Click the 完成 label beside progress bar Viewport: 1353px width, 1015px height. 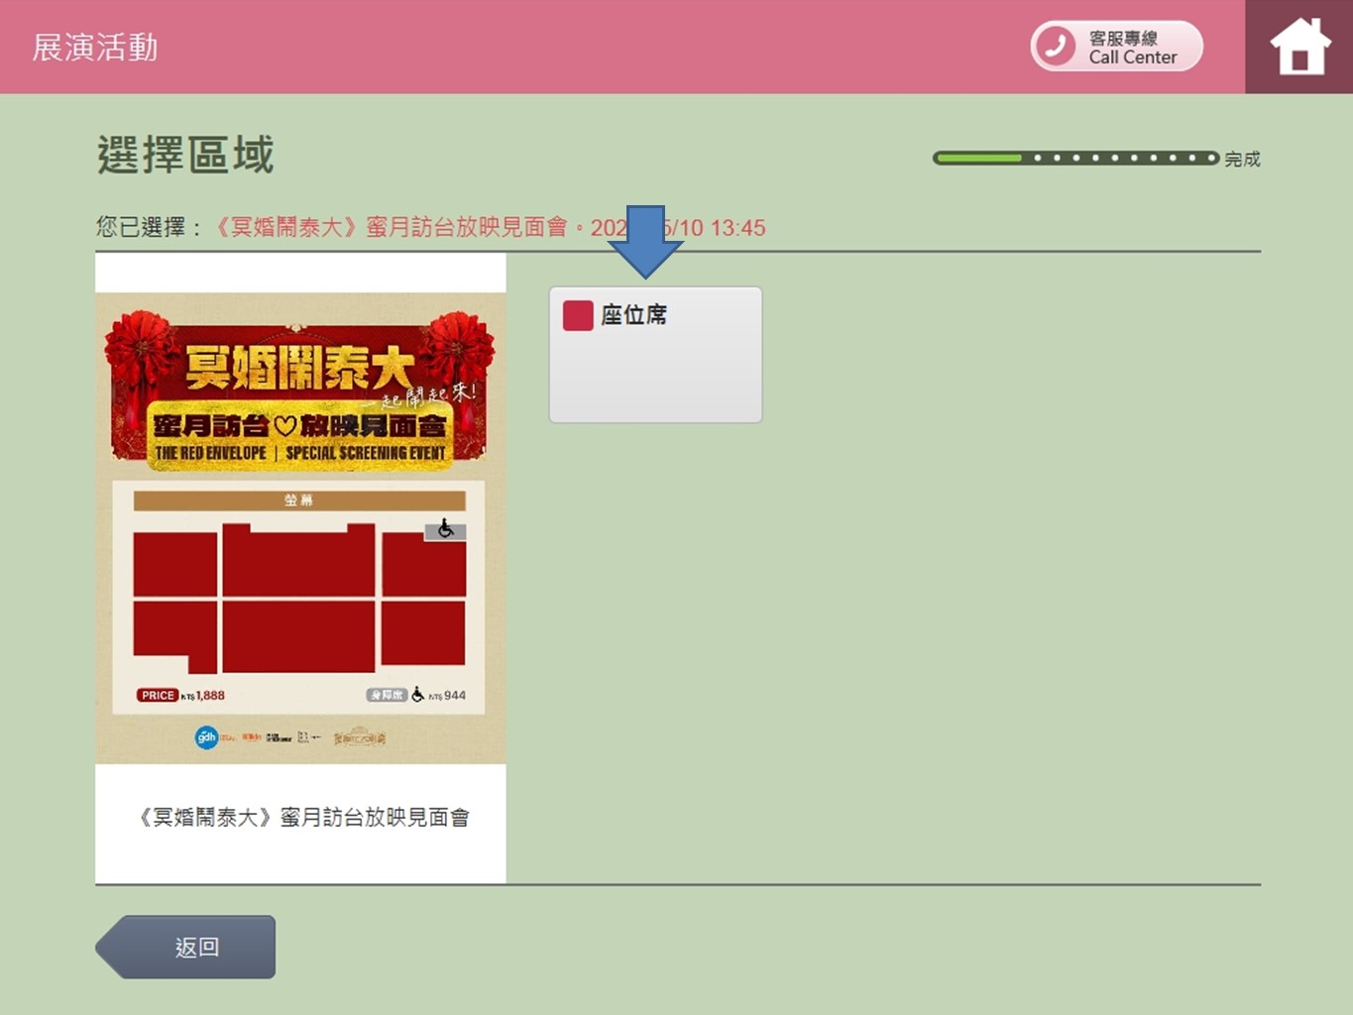pos(1242,159)
